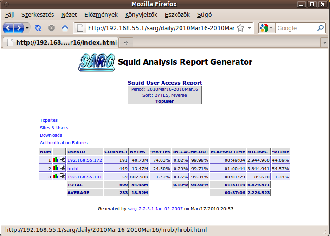Viewport: 330px width, 236px height.
Task: Reload the current page
Action: click(x=38, y=28)
